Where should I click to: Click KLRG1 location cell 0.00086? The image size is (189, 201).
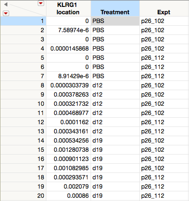(x=69, y=196)
